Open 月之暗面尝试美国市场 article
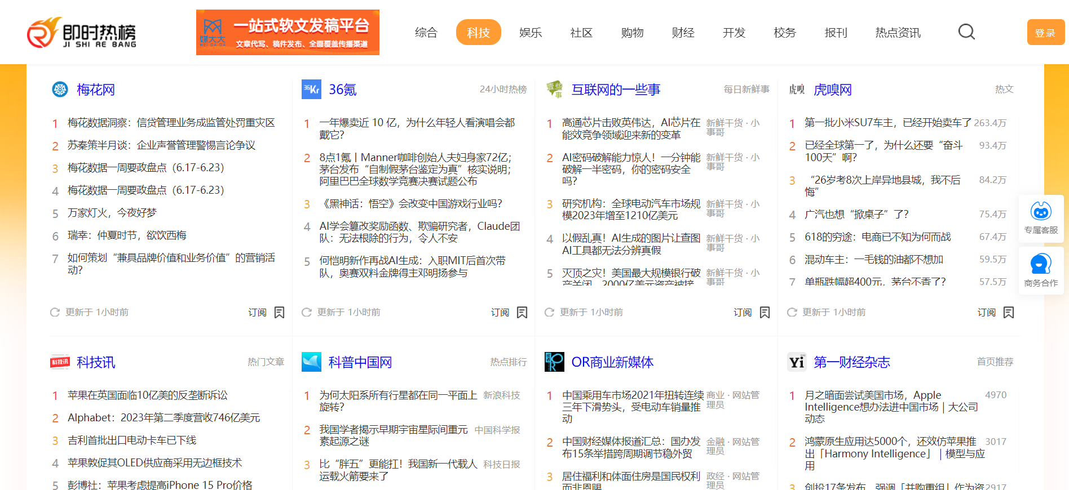The height and width of the screenshot is (490, 1069). point(891,407)
